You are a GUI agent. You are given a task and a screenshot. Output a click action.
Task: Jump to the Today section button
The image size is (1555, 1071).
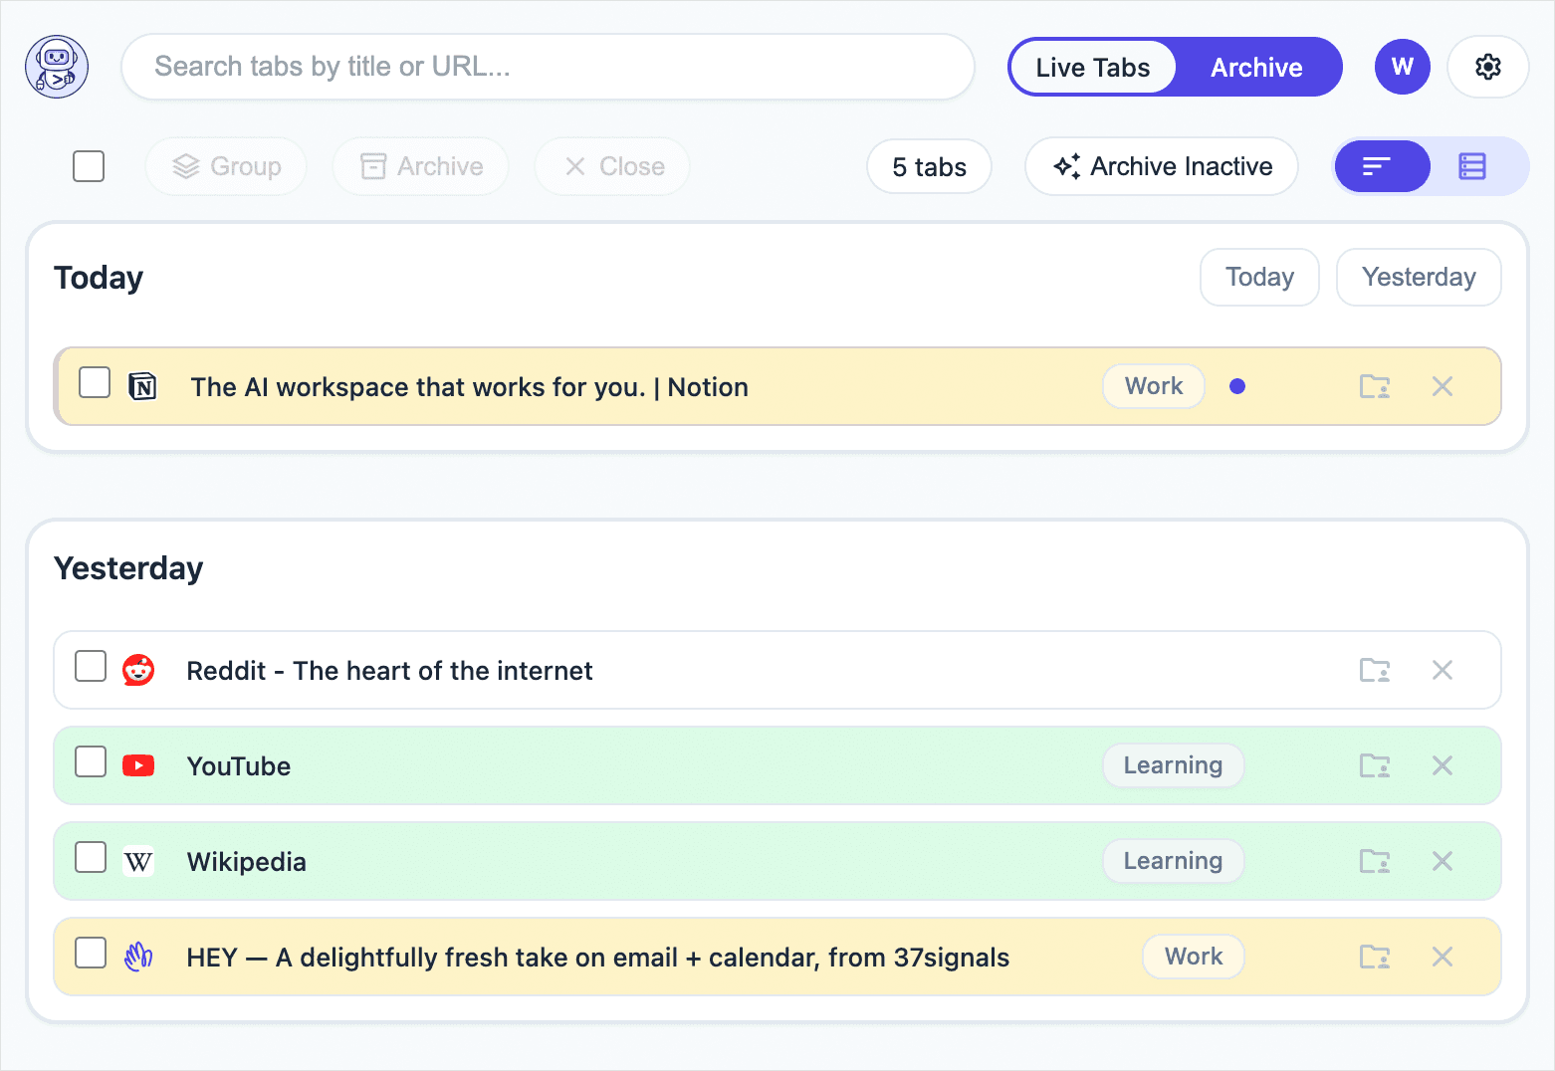coord(1259,277)
